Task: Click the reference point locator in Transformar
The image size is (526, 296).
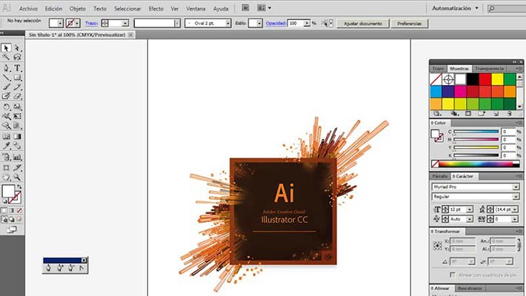Action: coord(437,246)
